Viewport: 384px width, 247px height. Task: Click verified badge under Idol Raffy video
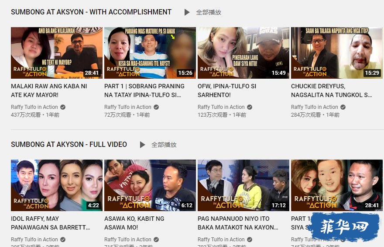(x=63, y=240)
